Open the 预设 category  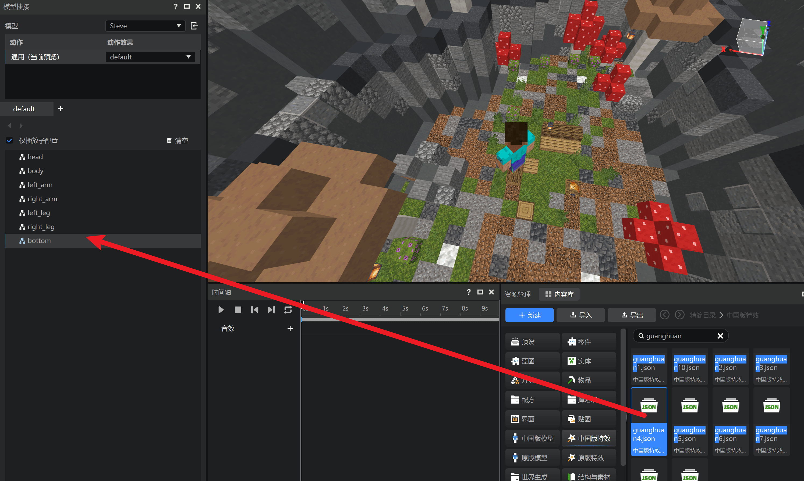[532, 342]
